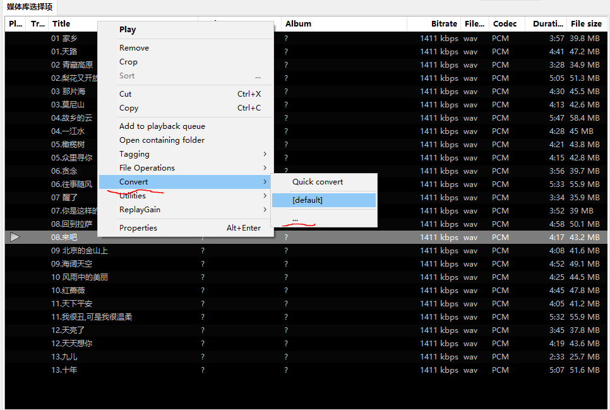
Task: Choose Add to playback queue
Action: coord(162,126)
